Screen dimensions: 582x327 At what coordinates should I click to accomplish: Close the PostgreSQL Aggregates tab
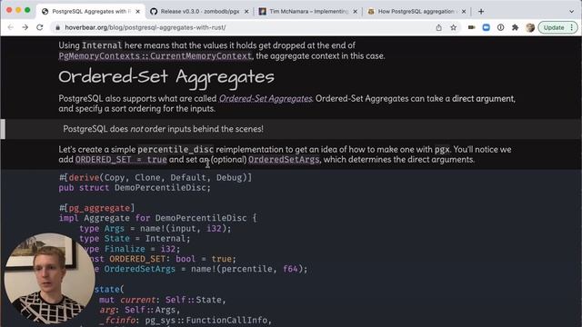[137, 12]
